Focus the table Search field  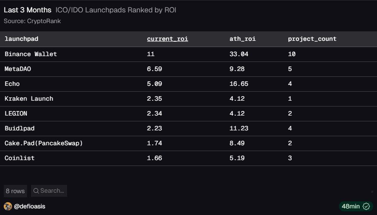[x=52, y=191]
